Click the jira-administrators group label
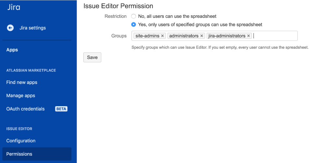The height and width of the screenshot is (163, 312). click(x=227, y=36)
